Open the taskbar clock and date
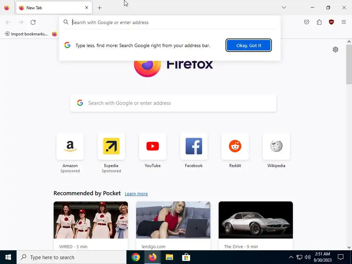The width and height of the screenshot is (352, 264). coord(322,257)
